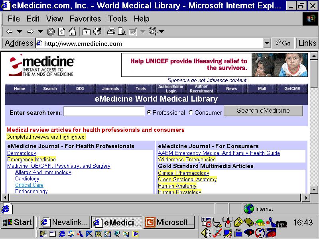The height and width of the screenshot is (239, 319).
Task: Click the vertical scrollbar down arrow
Action: click(x=314, y=190)
